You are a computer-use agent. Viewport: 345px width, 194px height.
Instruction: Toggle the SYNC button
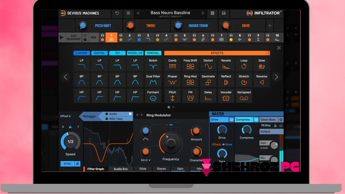click(67, 164)
